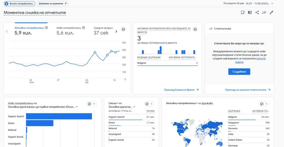Image resolution: width=284 pixels, height=147 pixels.
Task: Click Organic Search row in sessions table
Action: tap(131, 117)
